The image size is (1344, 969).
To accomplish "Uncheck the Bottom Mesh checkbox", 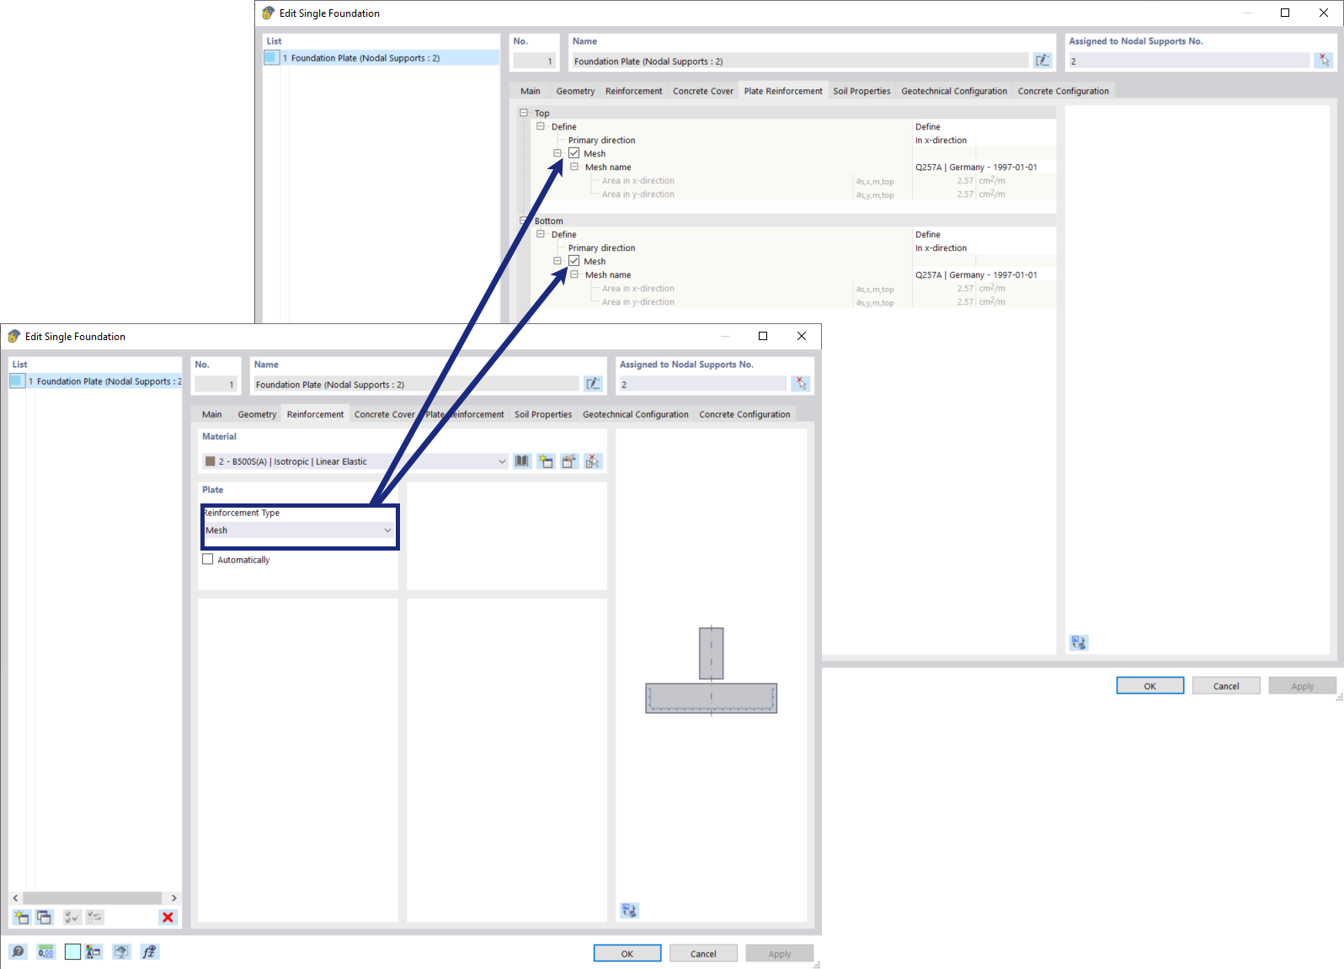I will pos(573,261).
